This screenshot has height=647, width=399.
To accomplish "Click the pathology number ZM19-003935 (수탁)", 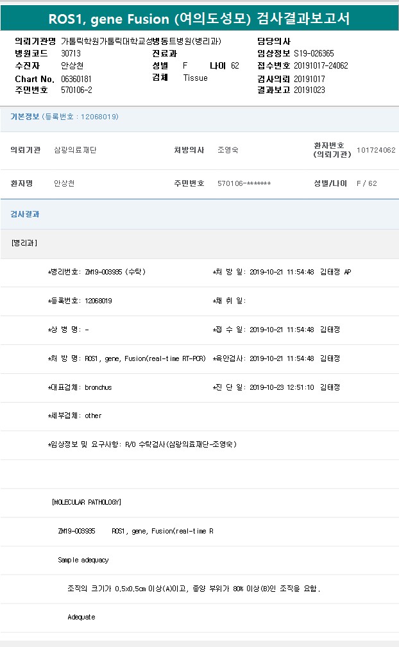I will coord(115,272).
